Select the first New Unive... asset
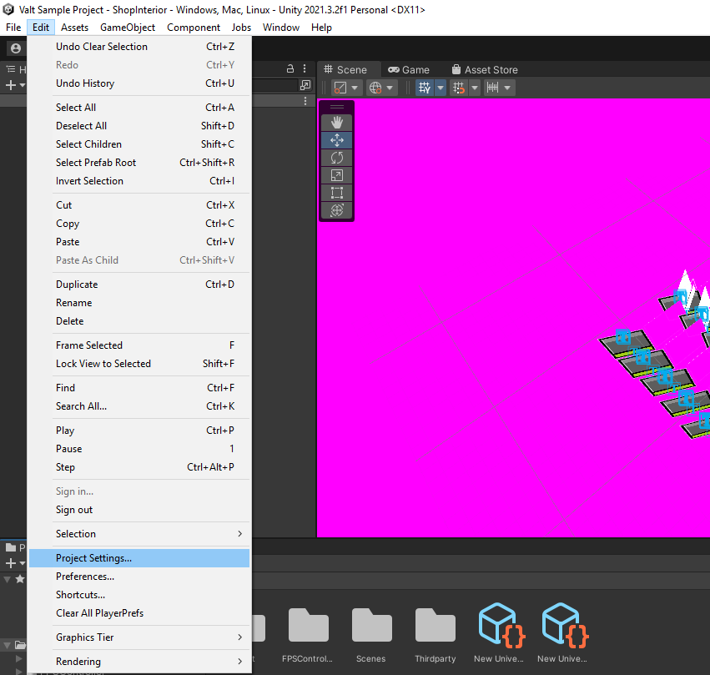The width and height of the screenshot is (710, 675). point(499,633)
